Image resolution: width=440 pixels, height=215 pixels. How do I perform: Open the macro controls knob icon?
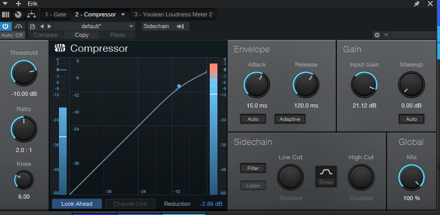coord(18,14)
